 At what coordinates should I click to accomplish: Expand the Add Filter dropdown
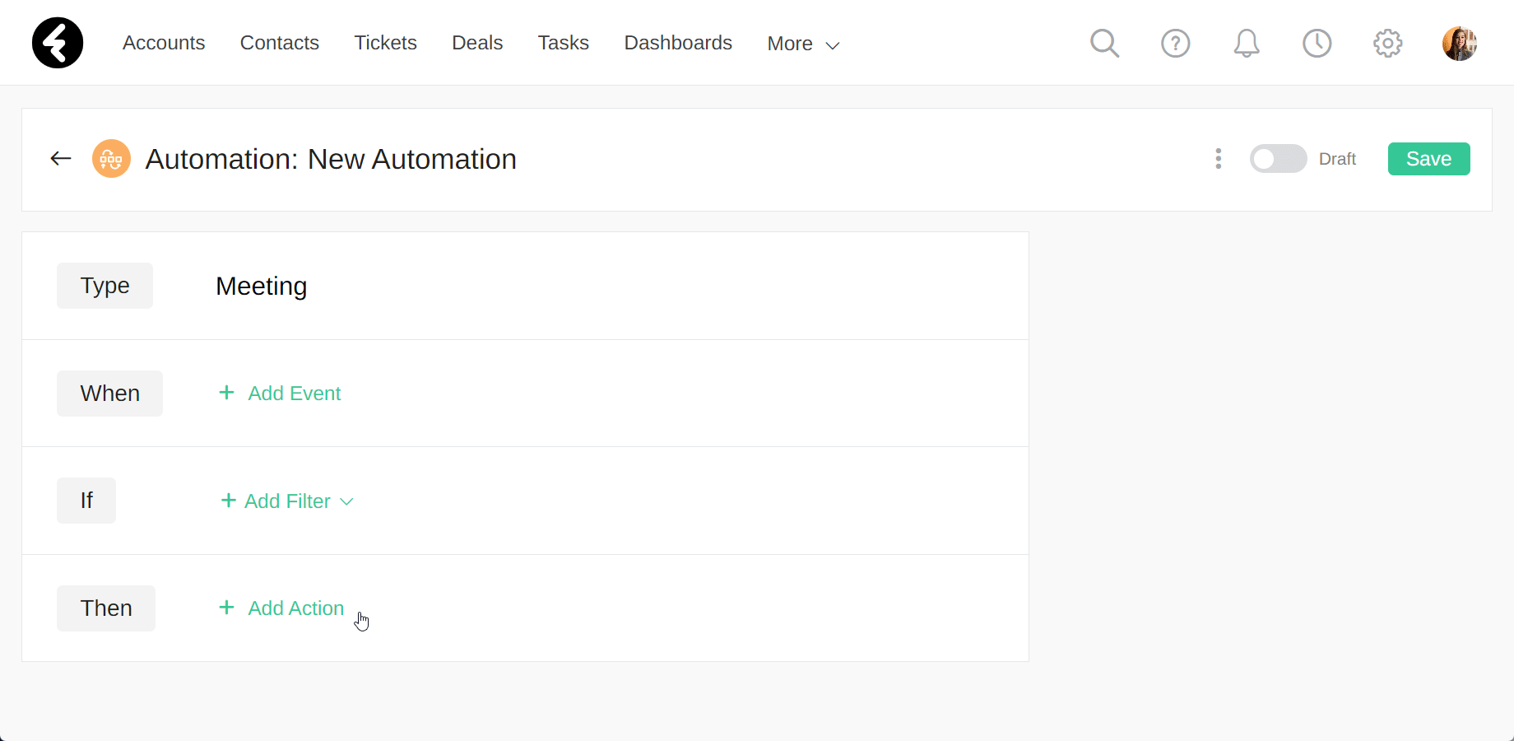click(x=287, y=501)
